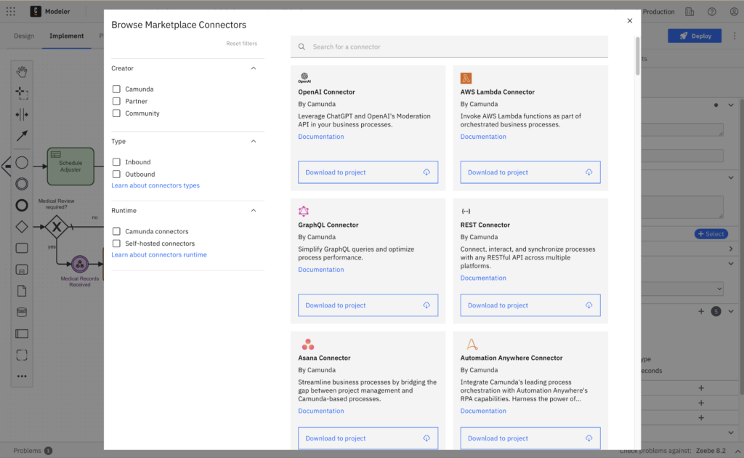Close the Browse Marketplace Connectors dialog
The height and width of the screenshot is (458, 744).
(x=630, y=21)
